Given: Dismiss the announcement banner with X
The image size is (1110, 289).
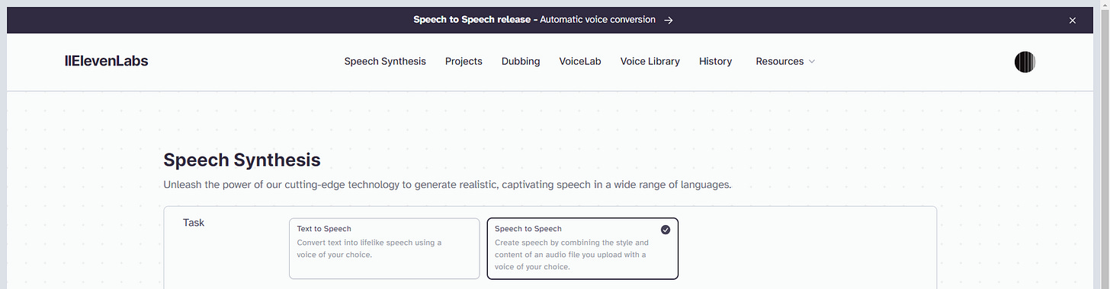Looking at the screenshot, I should 1073,21.
